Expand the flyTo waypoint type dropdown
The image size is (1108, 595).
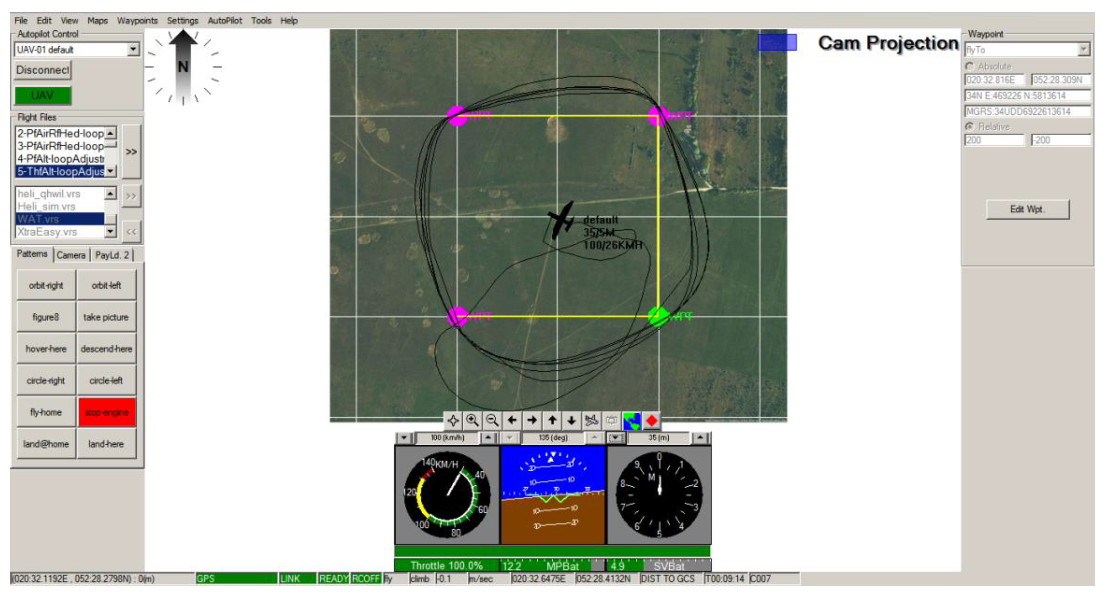point(1084,50)
